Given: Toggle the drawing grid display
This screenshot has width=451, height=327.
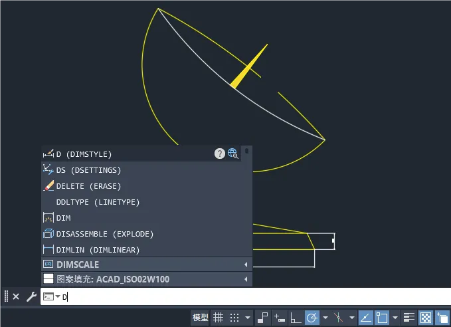Looking at the screenshot, I should click(218, 318).
